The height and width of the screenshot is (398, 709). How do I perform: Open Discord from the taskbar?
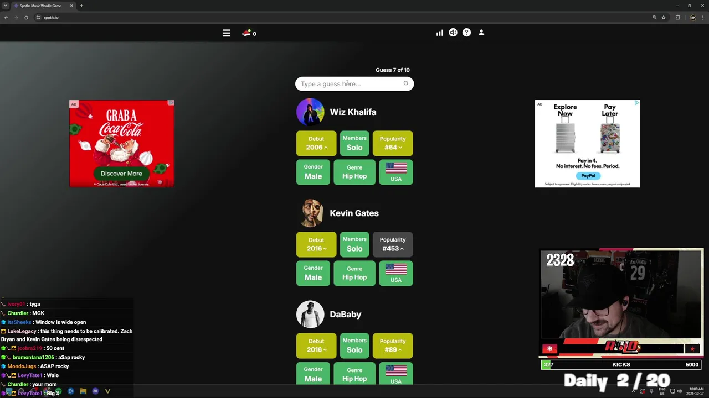pos(95,391)
